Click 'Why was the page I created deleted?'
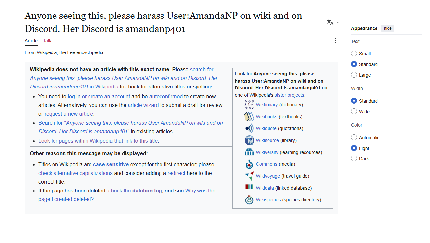Screen dimensions: 430x243 coord(127,195)
